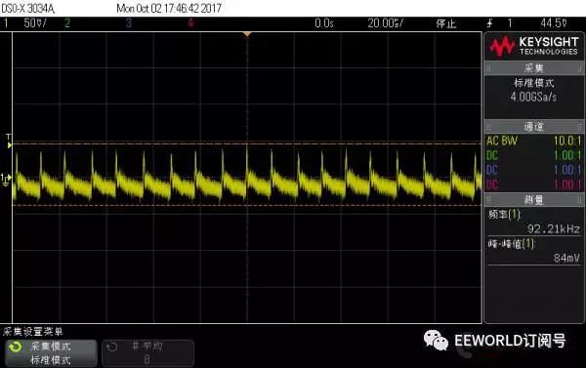Click the rotary knob icon beside #平均

click(111, 348)
